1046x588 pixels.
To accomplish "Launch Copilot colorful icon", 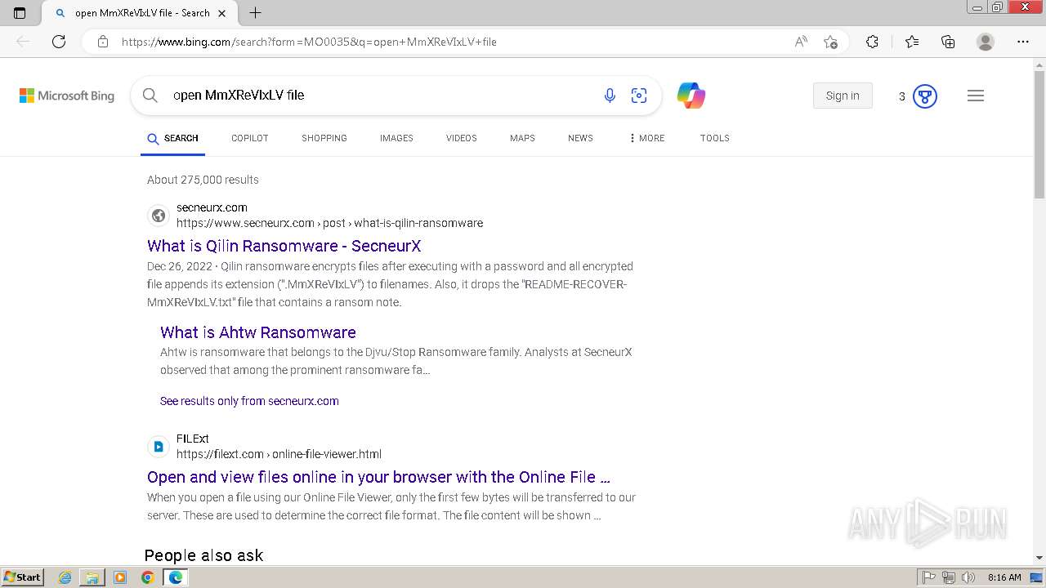I will tap(691, 96).
